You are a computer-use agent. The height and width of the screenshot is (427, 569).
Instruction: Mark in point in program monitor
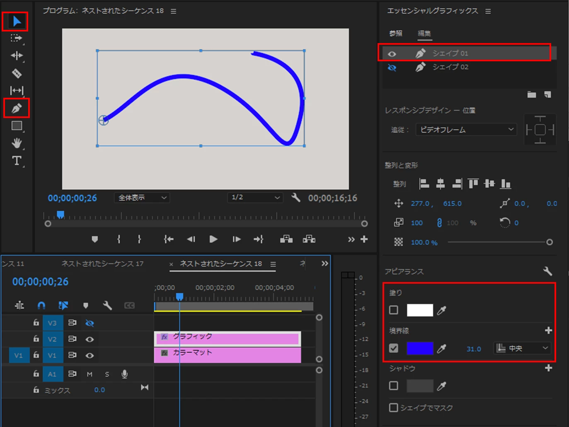coord(119,239)
